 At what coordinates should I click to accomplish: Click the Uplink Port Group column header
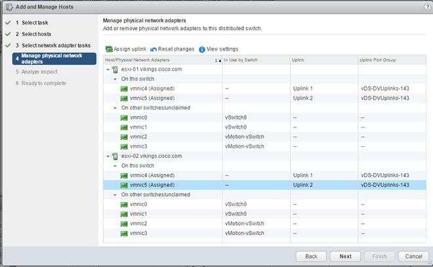click(x=392, y=60)
